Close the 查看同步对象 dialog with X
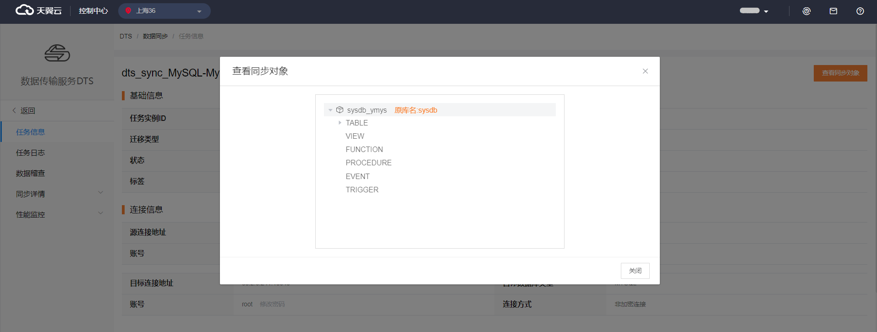 [x=645, y=71]
